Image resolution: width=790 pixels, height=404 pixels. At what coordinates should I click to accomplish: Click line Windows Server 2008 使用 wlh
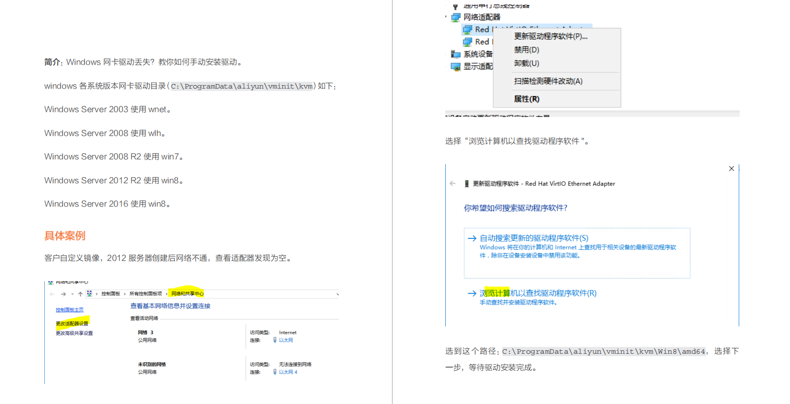pyautogui.click(x=105, y=133)
